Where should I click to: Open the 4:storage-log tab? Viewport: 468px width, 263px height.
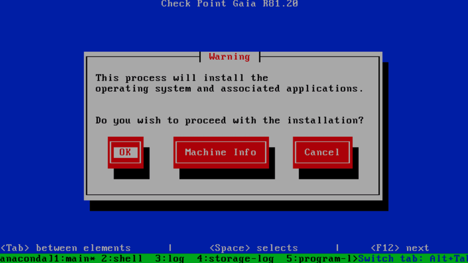(x=235, y=259)
